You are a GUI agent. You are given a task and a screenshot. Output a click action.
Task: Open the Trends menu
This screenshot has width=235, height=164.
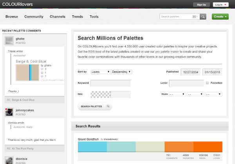point(78,16)
